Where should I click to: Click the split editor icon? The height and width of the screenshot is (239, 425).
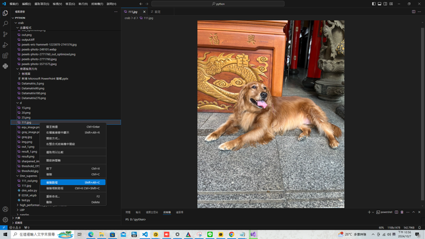(x=414, y=11)
